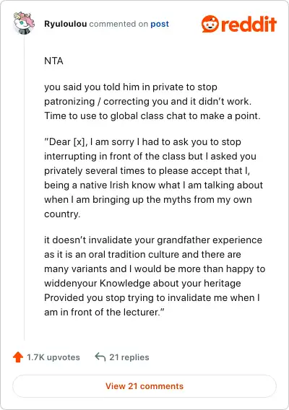Screen dimensions: 289x410
Task: Click the Reddit logo
Action: point(239,24)
